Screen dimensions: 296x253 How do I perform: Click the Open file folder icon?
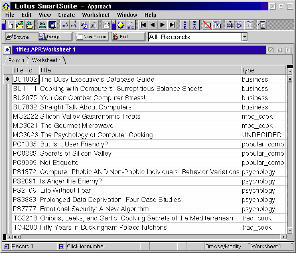(x=20, y=25)
